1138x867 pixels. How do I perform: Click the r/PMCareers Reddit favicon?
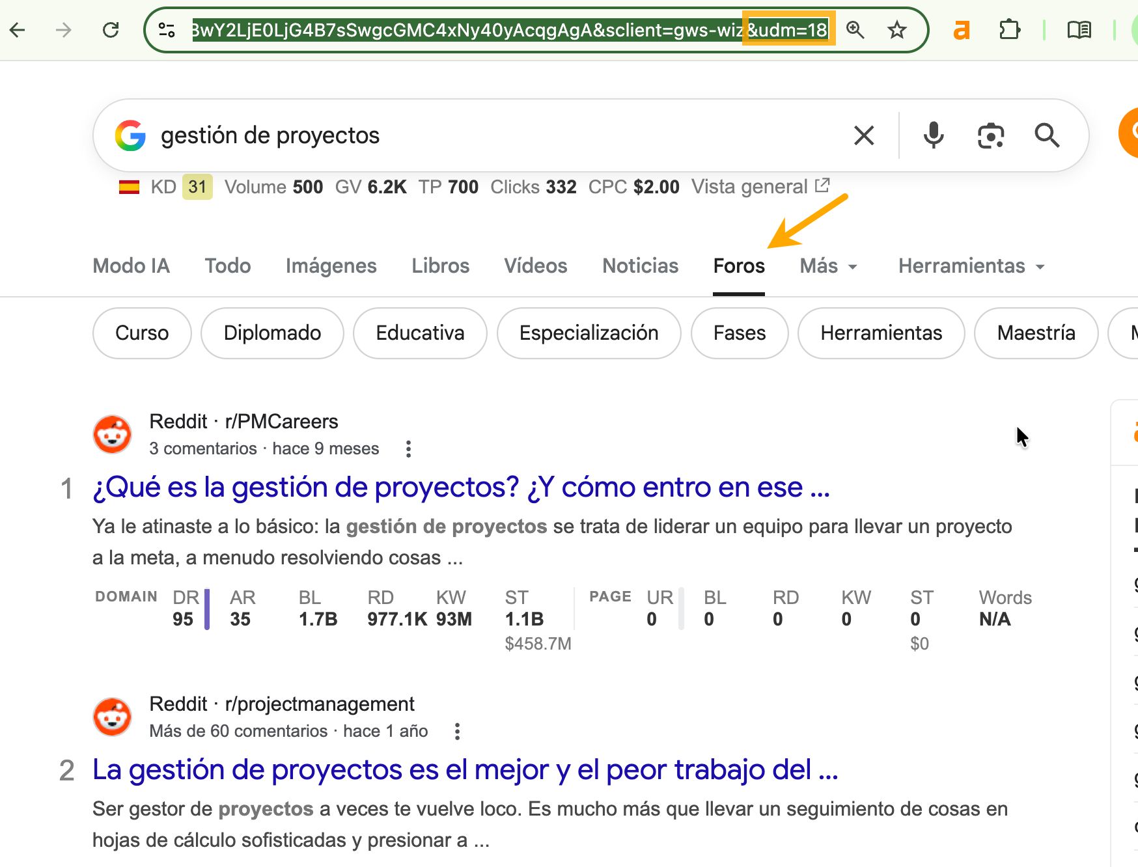click(x=113, y=434)
